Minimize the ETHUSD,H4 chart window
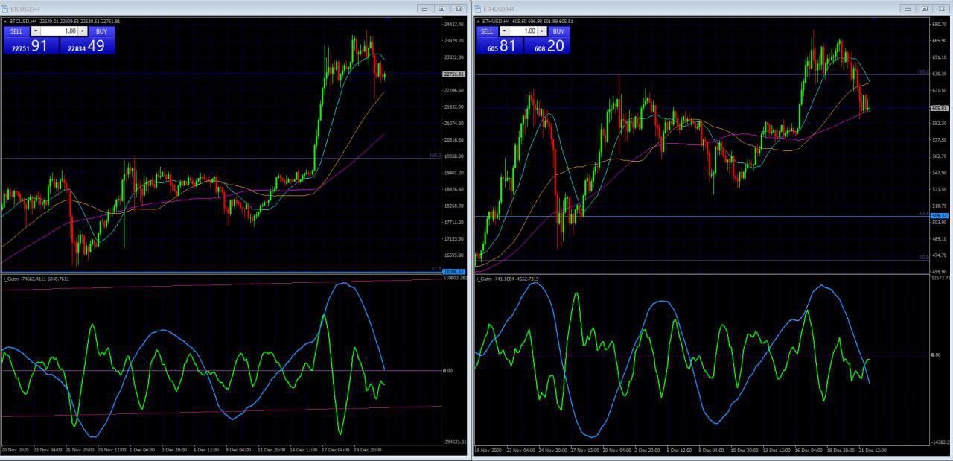This screenshot has width=953, height=461. pos(908,9)
